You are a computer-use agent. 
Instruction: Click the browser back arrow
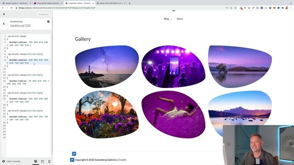point(3,8)
